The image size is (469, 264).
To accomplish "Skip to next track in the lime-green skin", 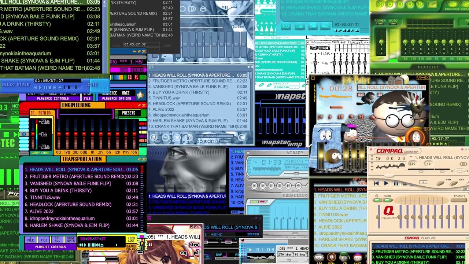I will (x=420, y=5).
